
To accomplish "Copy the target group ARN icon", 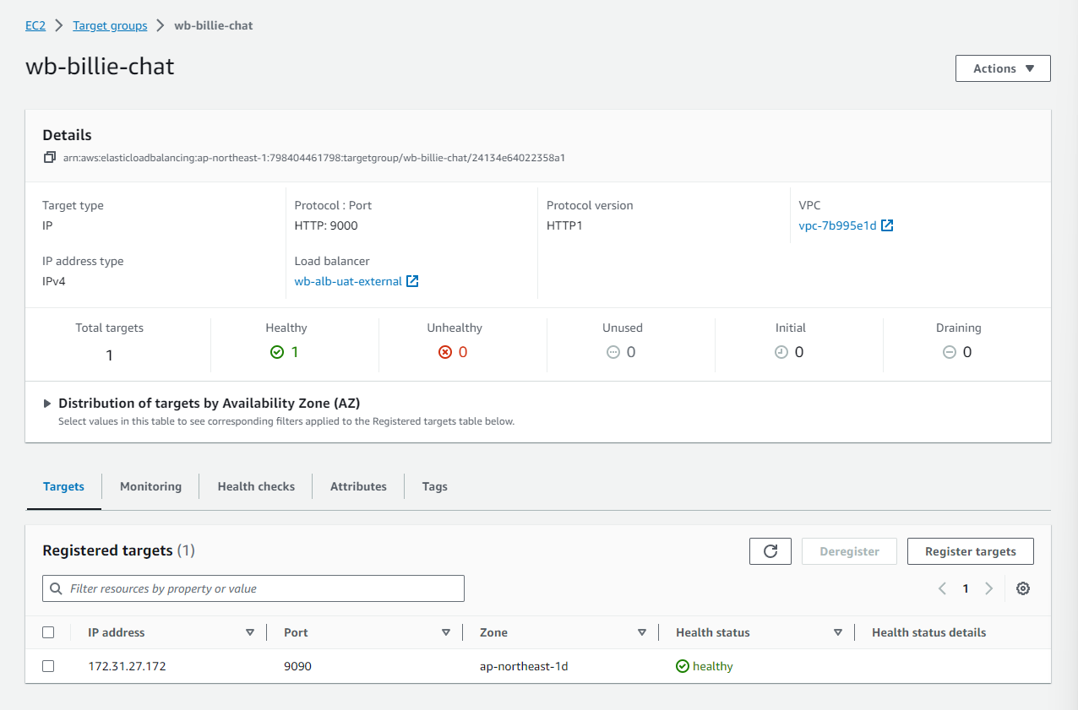I will pos(50,157).
